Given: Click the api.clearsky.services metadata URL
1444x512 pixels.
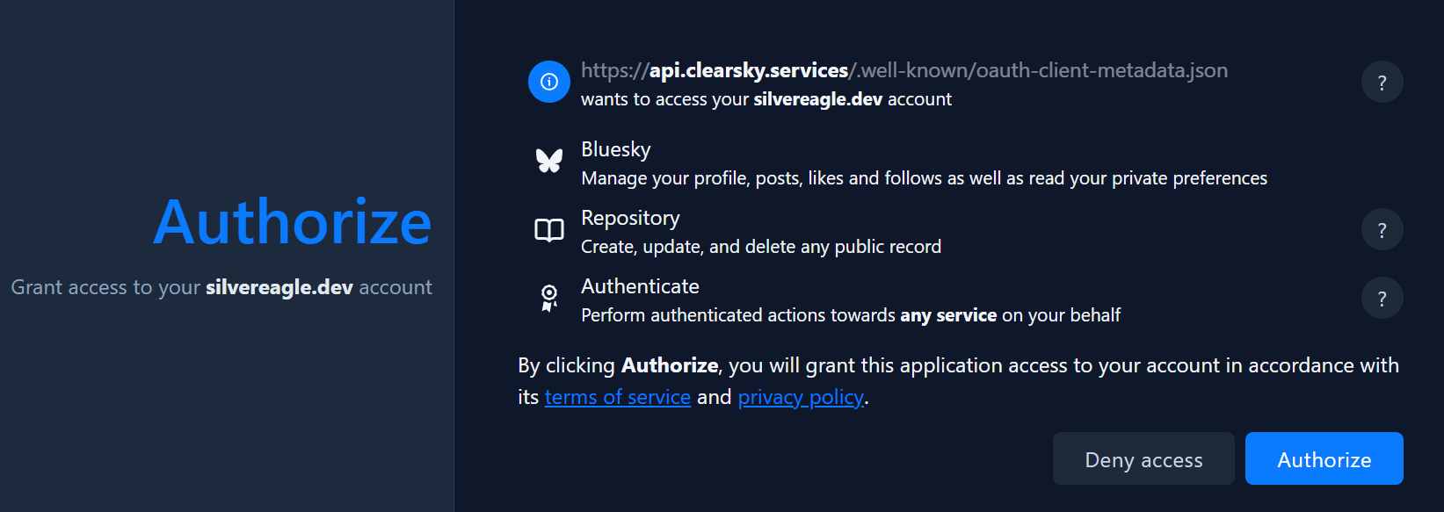Looking at the screenshot, I should click(903, 70).
